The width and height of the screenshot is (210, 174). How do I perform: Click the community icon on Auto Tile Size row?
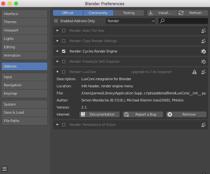pyautogui.click(x=203, y=31)
